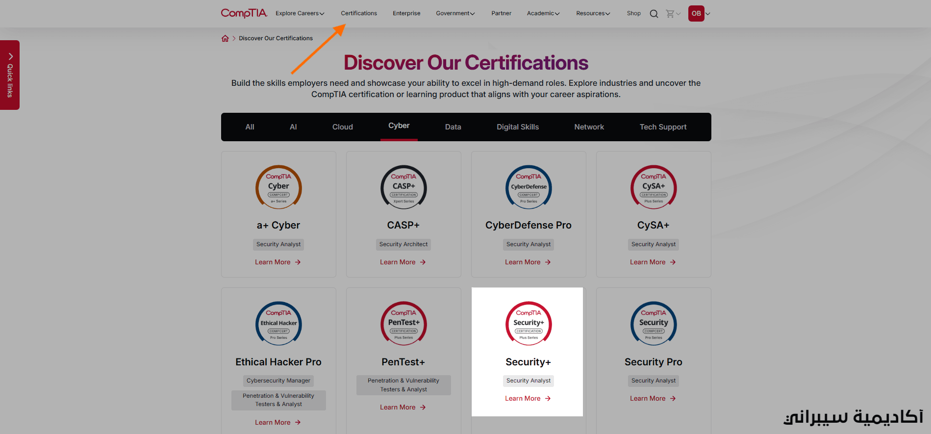This screenshot has height=434, width=931.
Task: Click the Security Analyst tag on a+ Cyber
Action: [x=278, y=244]
